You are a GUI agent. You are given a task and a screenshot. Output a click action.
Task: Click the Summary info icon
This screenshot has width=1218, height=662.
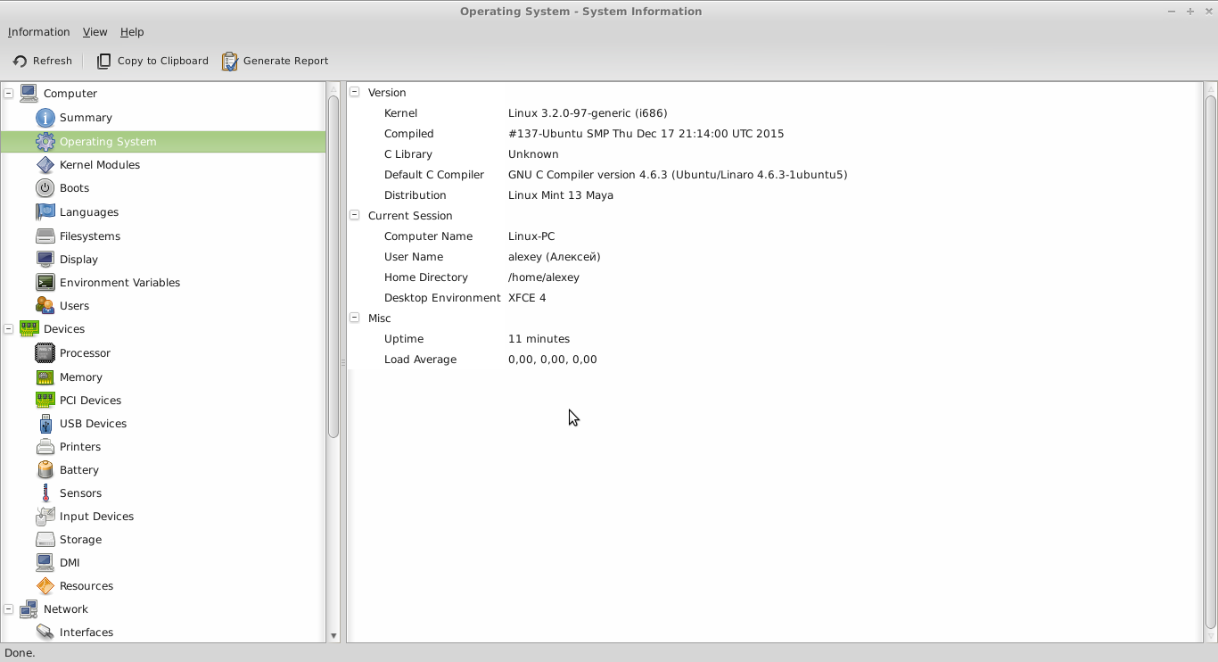point(45,118)
